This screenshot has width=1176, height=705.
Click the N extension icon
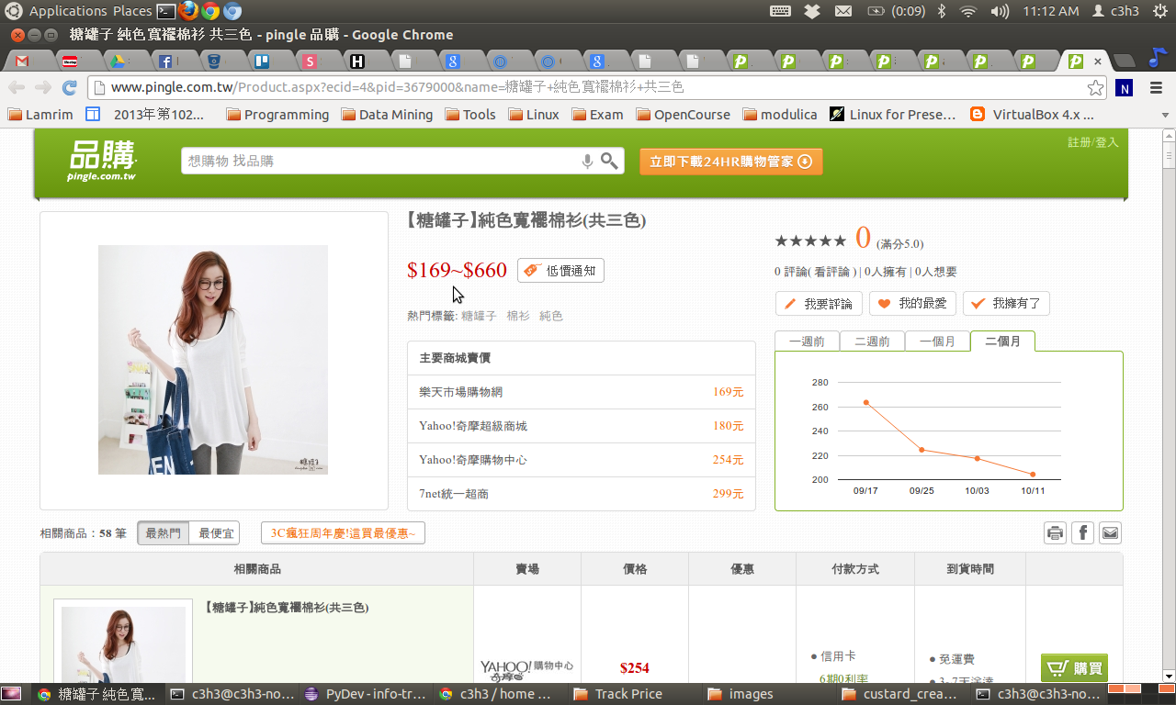(1124, 88)
